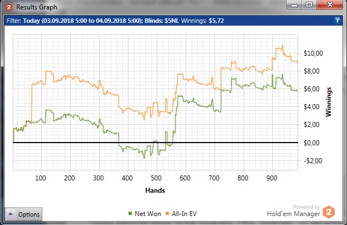The height and width of the screenshot is (225, 347).
Task: Minimize the Results Graph window
Action: 294,5
